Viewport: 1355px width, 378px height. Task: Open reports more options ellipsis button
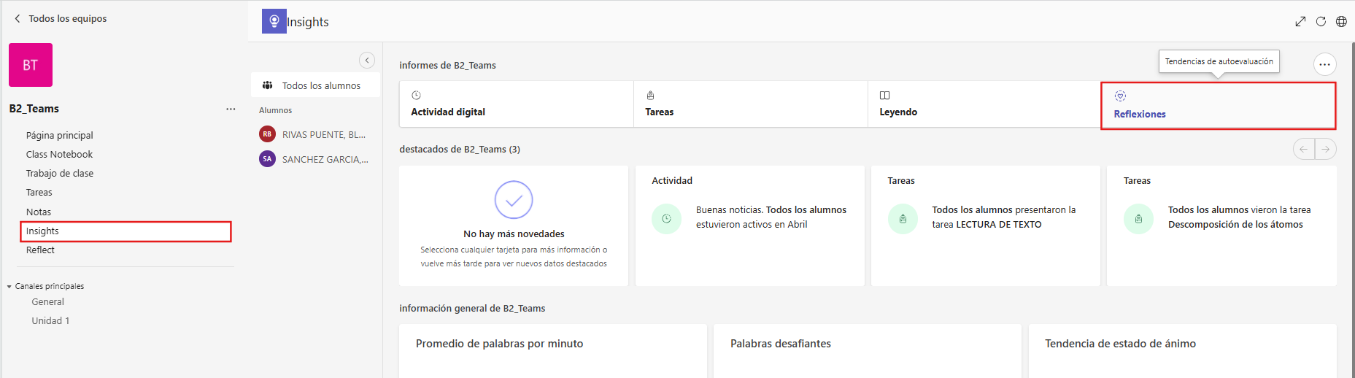click(x=1325, y=65)
